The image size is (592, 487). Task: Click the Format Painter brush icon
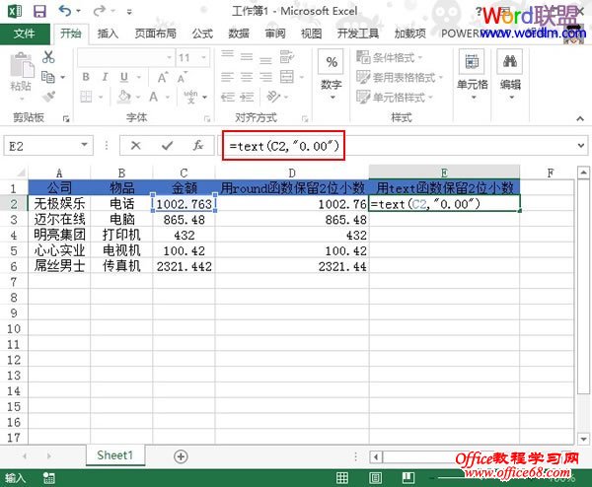pyautogui.click(x=48, y=97)
